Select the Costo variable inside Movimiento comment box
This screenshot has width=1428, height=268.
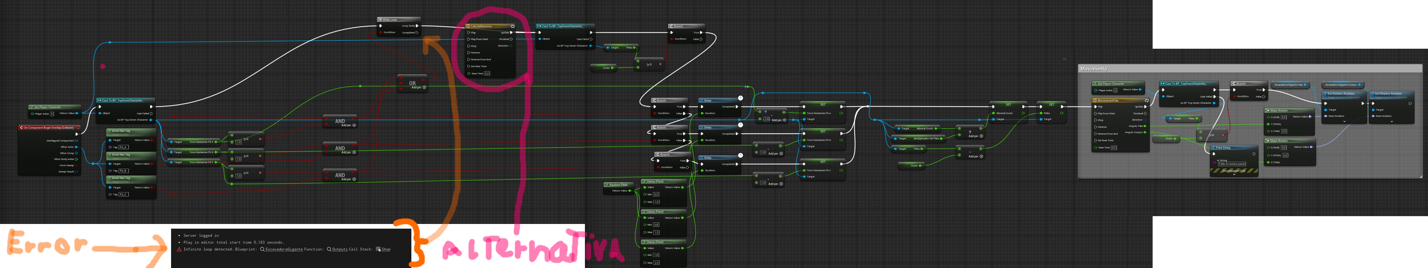[1167, 139]
